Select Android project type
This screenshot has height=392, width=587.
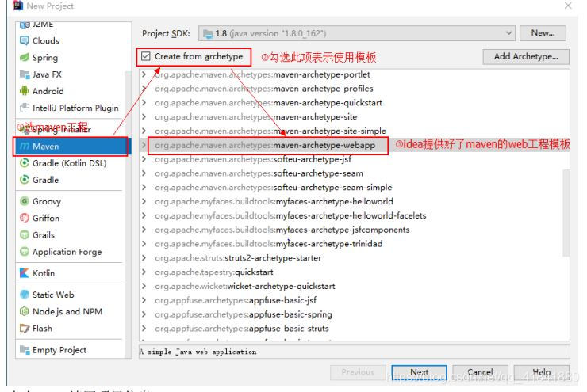pyautogui.click(x=71, y=91)
